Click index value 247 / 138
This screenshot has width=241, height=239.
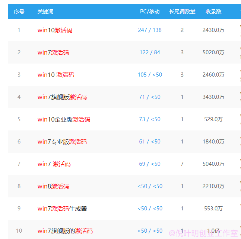pyautogui.click(x=150, y=30)
